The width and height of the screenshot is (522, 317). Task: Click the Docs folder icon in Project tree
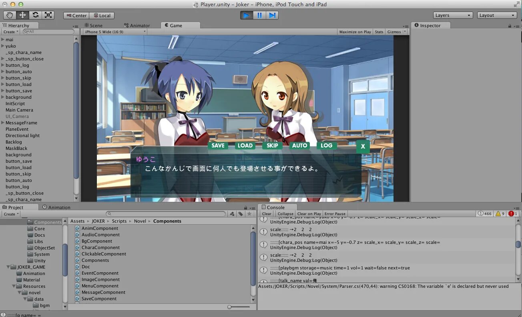pos(30,235)
